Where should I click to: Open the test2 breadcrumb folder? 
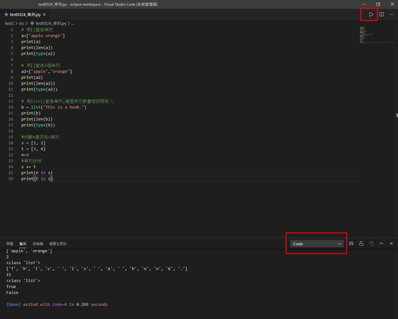pyautogui.click(x=9, y=23)
